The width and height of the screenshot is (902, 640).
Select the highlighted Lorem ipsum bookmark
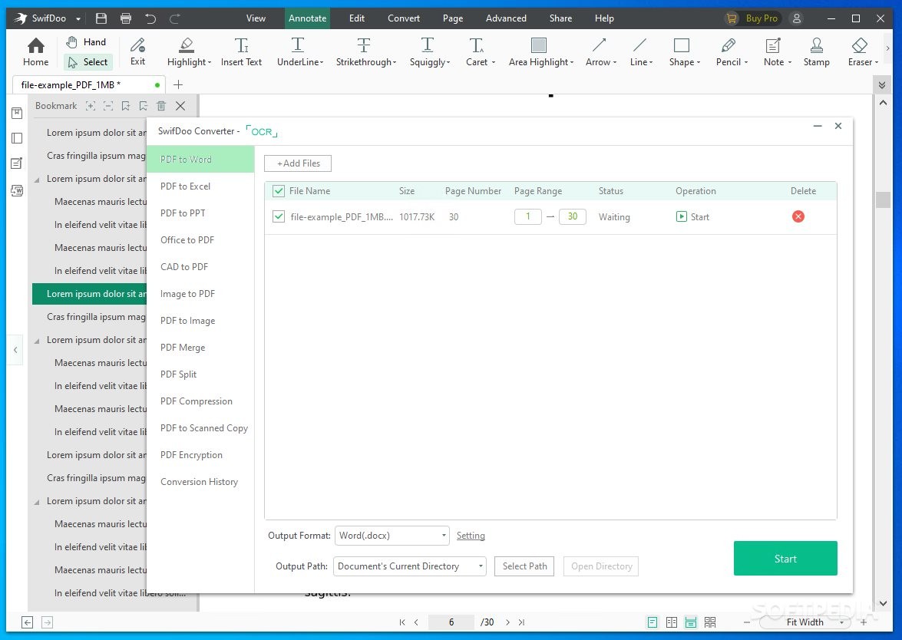coord(90,294)
